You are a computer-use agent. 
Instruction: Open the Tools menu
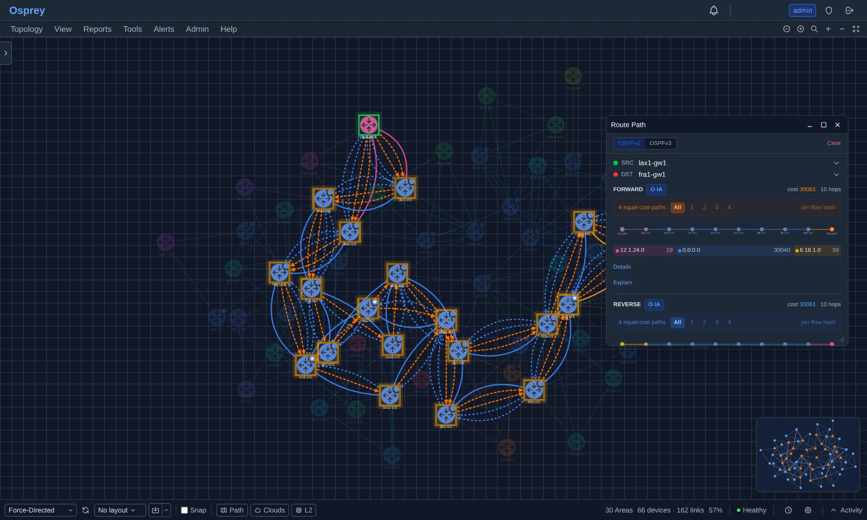tap(132, 29)
